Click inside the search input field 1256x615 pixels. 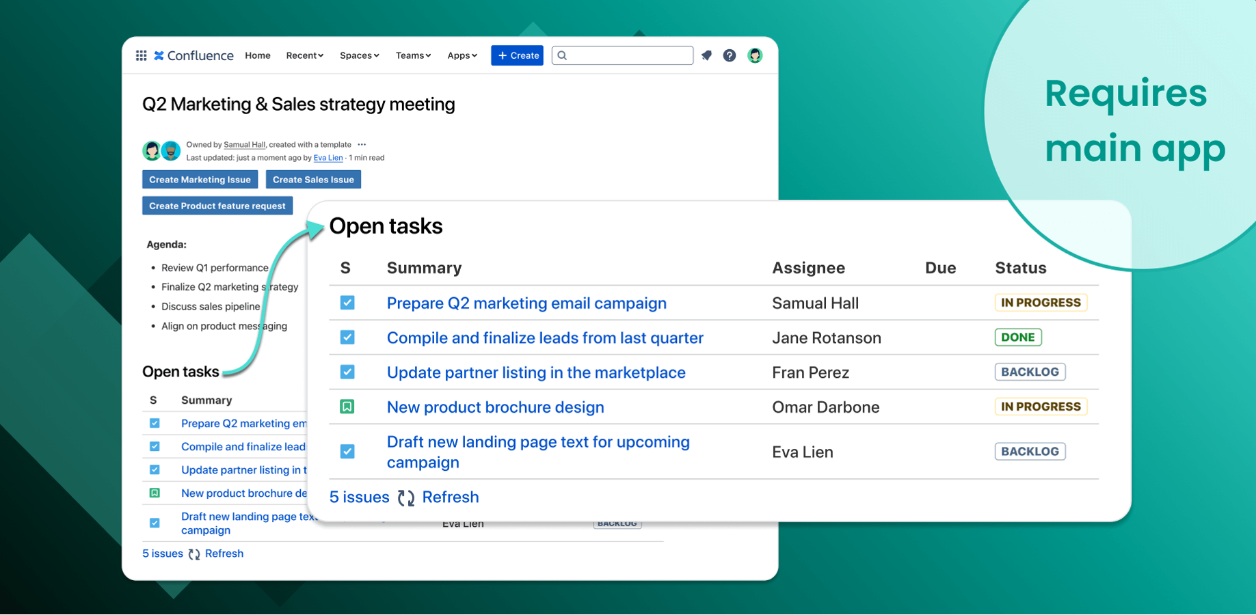[622, 55]
